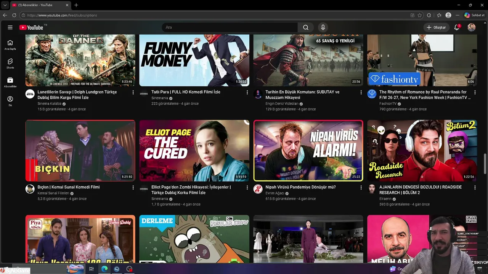Open Shorts in the sidebar
488x274 pixels.
click(10, 64)
